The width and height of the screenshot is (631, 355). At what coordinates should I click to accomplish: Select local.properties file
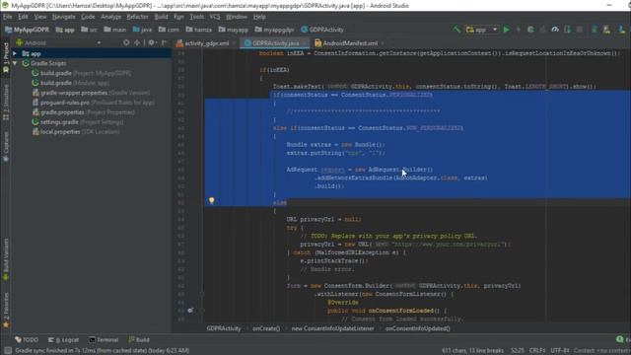[x=76, y=131]
